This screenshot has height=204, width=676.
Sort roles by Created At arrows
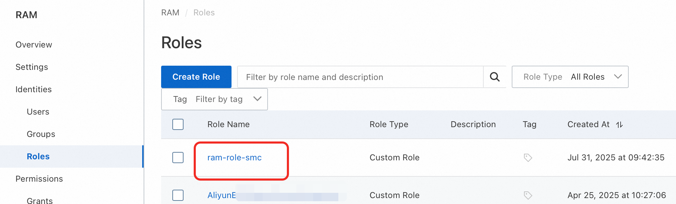pyautogui.click(x=619, y=125)
